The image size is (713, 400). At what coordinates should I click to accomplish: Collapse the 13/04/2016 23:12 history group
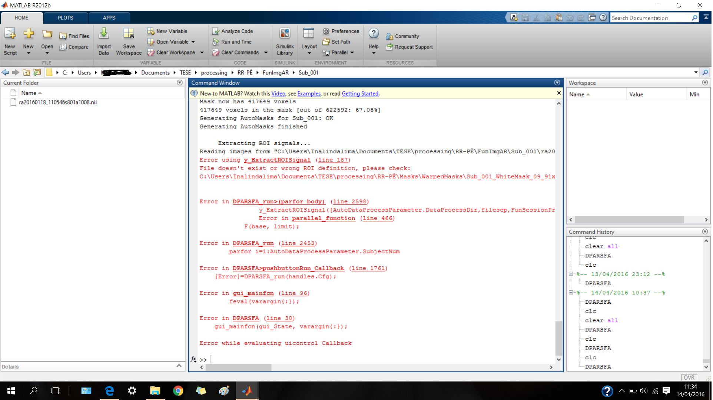571,274
